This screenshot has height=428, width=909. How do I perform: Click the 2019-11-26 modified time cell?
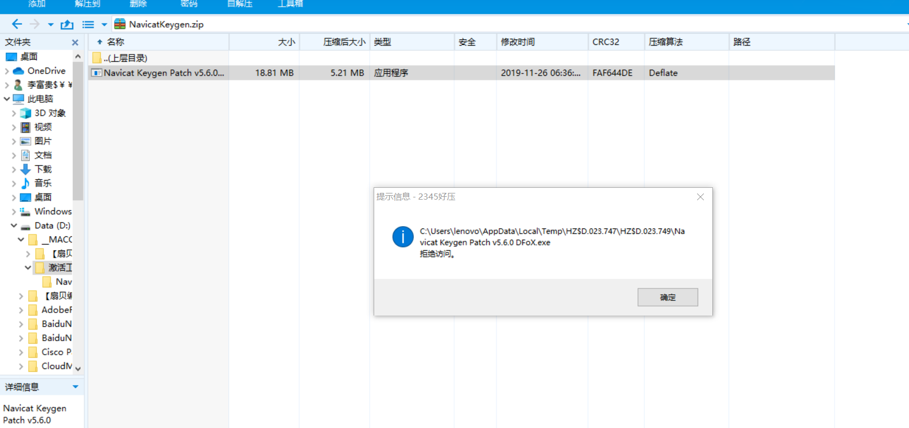[x=540, y=73]
